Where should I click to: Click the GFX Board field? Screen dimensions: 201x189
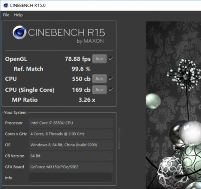click(71, 167)
